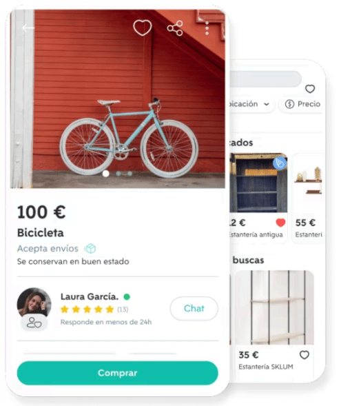Screen dimensions: 341x406
Task: Tap the Comprar button
Action: coord(118,373)
